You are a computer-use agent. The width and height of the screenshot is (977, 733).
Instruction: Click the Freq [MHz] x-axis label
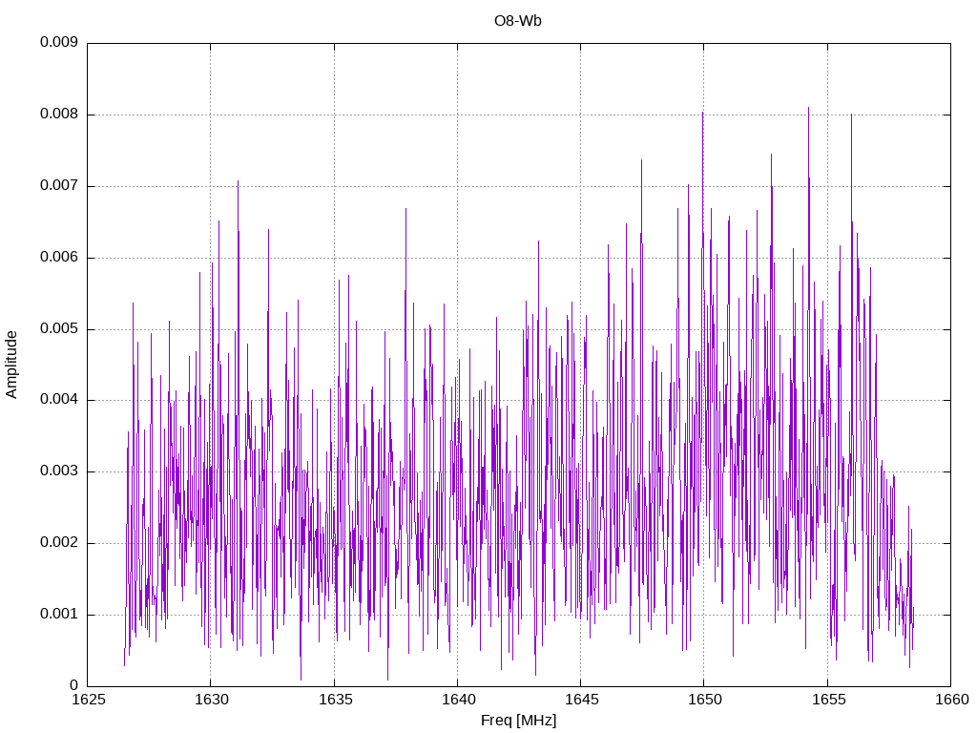click(x=518, y=721)
